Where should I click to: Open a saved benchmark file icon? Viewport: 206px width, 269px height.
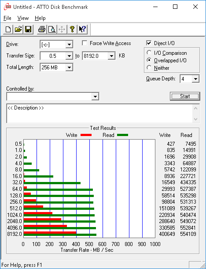tap(18, 29)
